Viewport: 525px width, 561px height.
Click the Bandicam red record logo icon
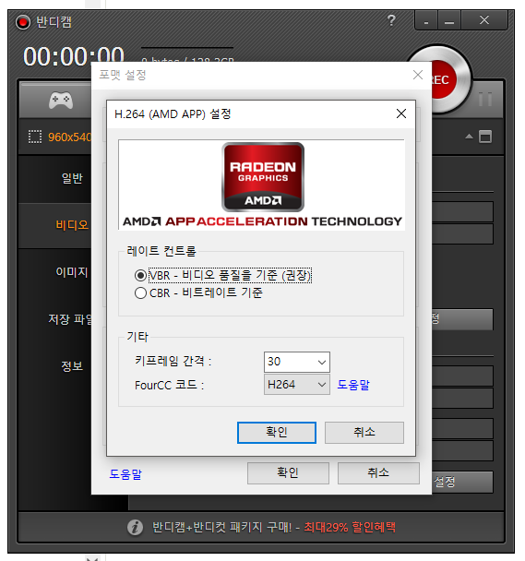coord(22,22)
